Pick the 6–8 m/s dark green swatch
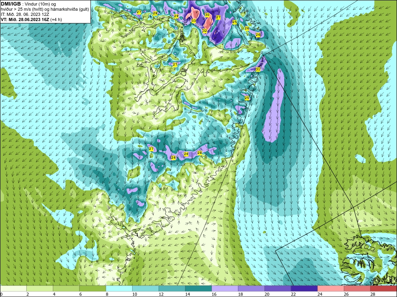397x297 pixels. (93, 289)
